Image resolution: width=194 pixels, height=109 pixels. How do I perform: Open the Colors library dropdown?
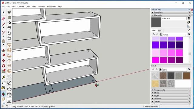click(x=175, y=35)
